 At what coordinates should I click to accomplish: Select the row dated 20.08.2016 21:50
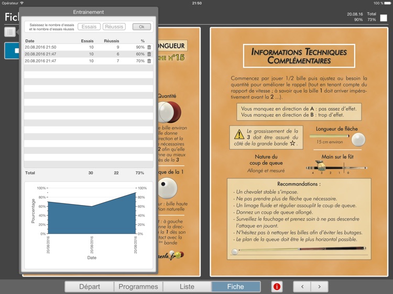[x=89, y=47]
